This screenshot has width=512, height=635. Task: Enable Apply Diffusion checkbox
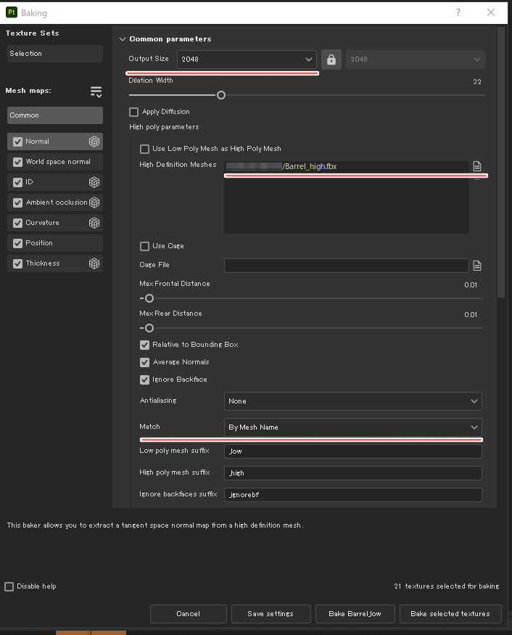click(133, 112)
